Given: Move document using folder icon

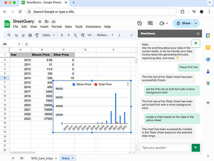Looking at the screenshot, I should point(47,21).
